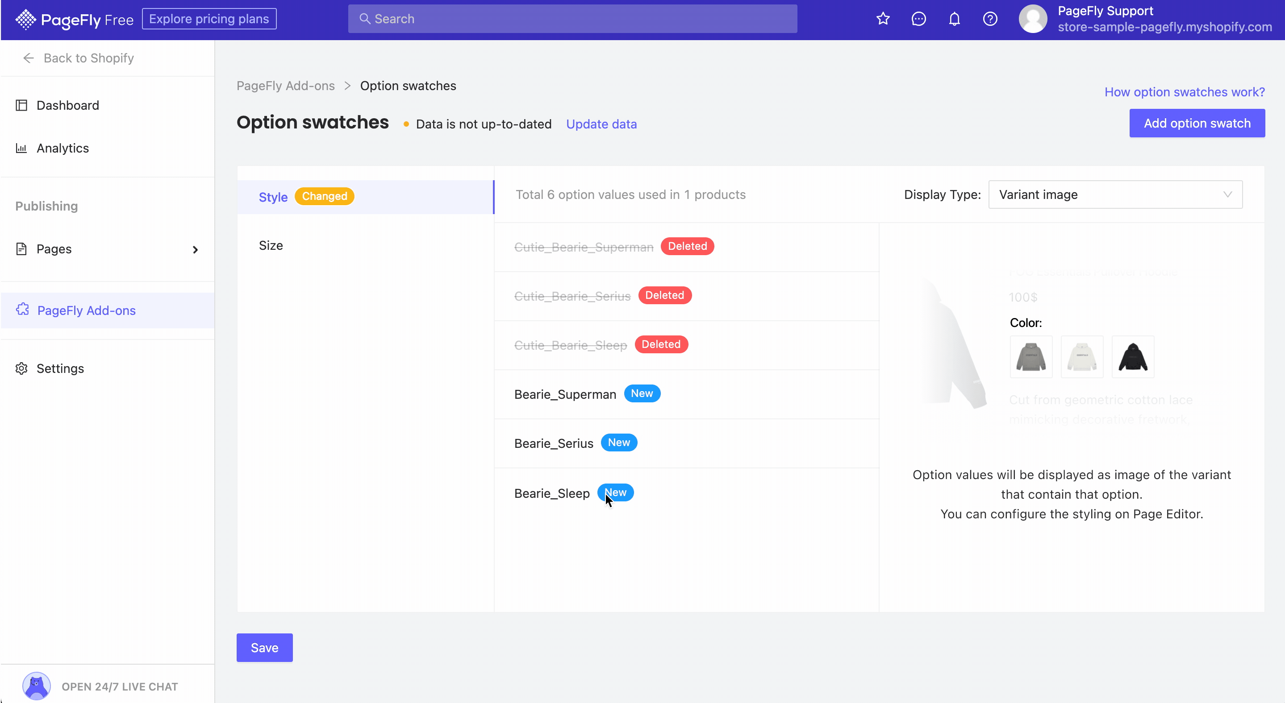
Task: Select the black hoodie color swatch
Action: pos(1133,357)
